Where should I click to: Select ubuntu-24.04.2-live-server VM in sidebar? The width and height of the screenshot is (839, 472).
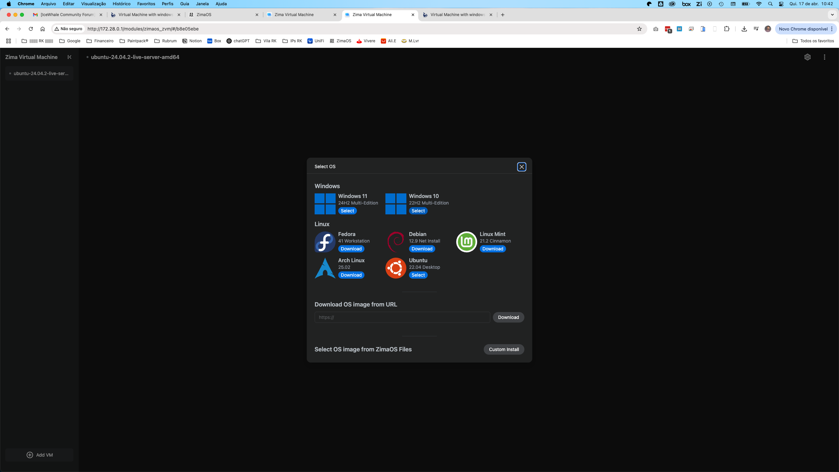click(x=39, y=73)
